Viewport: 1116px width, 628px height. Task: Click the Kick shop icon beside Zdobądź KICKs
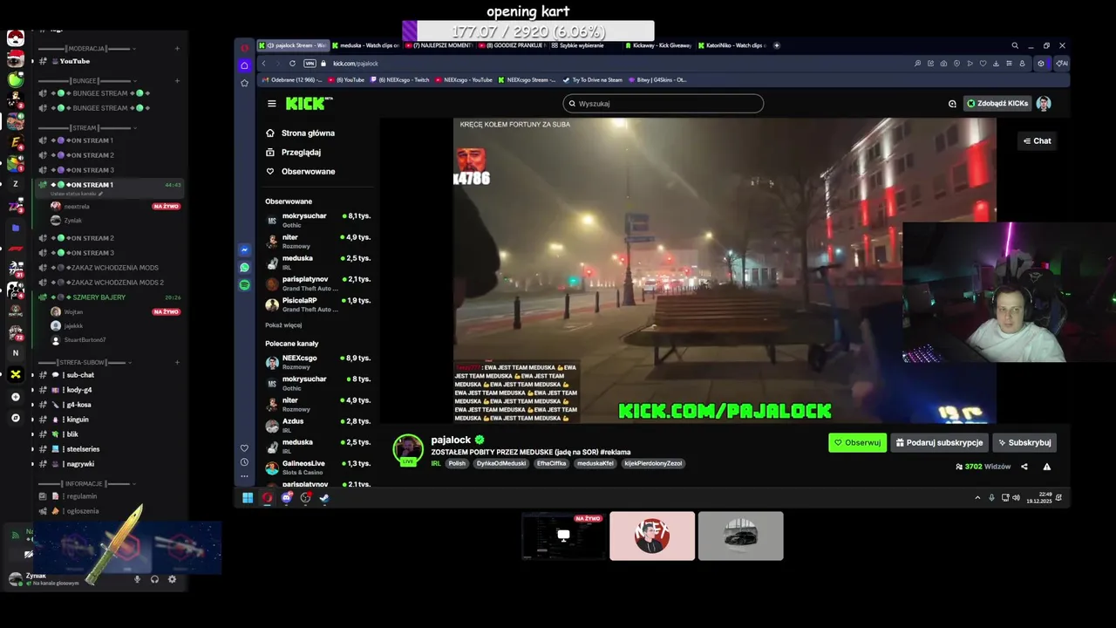click(952, 103)
